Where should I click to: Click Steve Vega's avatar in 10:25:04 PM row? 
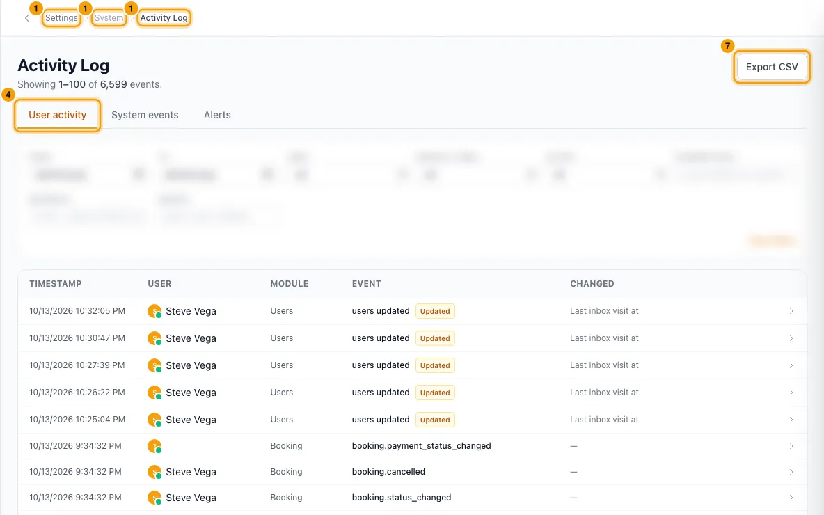point(154,420)
